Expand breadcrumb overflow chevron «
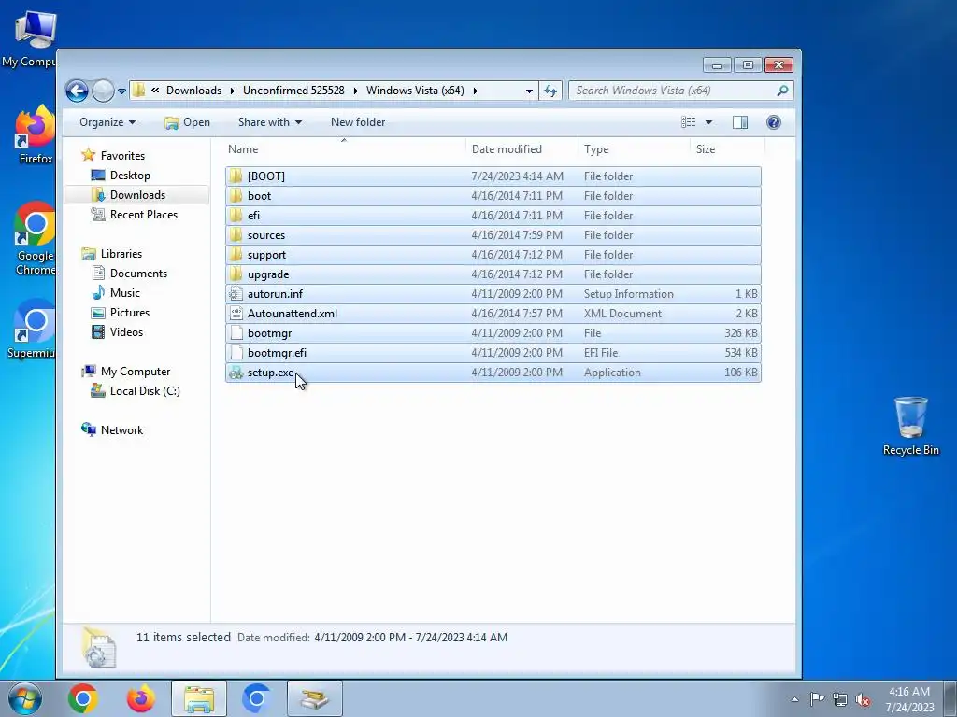This screenshot has width=957, height=717. [x=156, y=91]
